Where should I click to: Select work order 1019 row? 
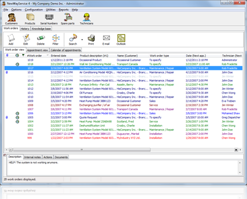click(x=123, y=60)
